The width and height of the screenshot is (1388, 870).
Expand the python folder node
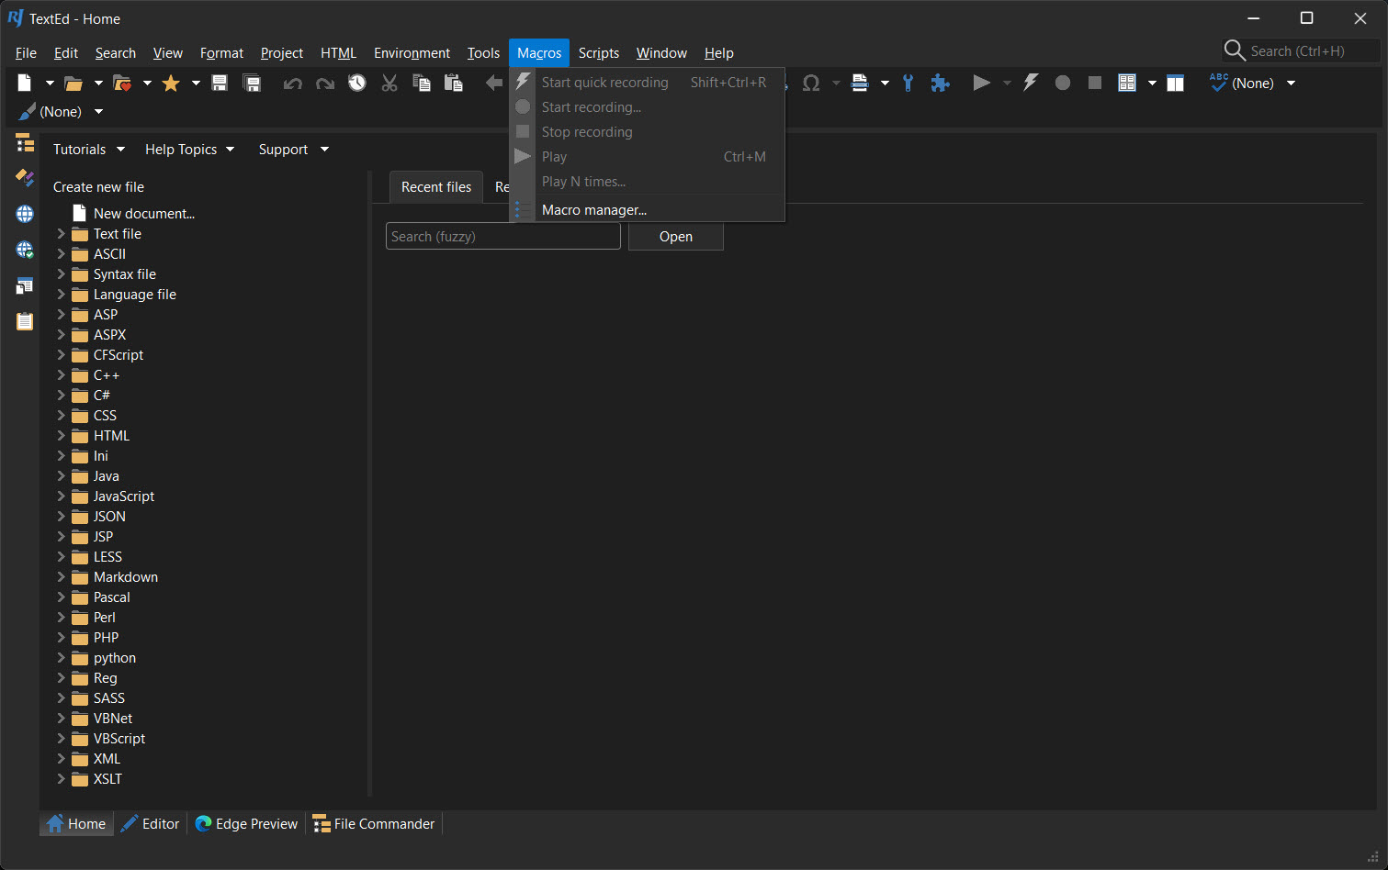[x=62, y=657]
